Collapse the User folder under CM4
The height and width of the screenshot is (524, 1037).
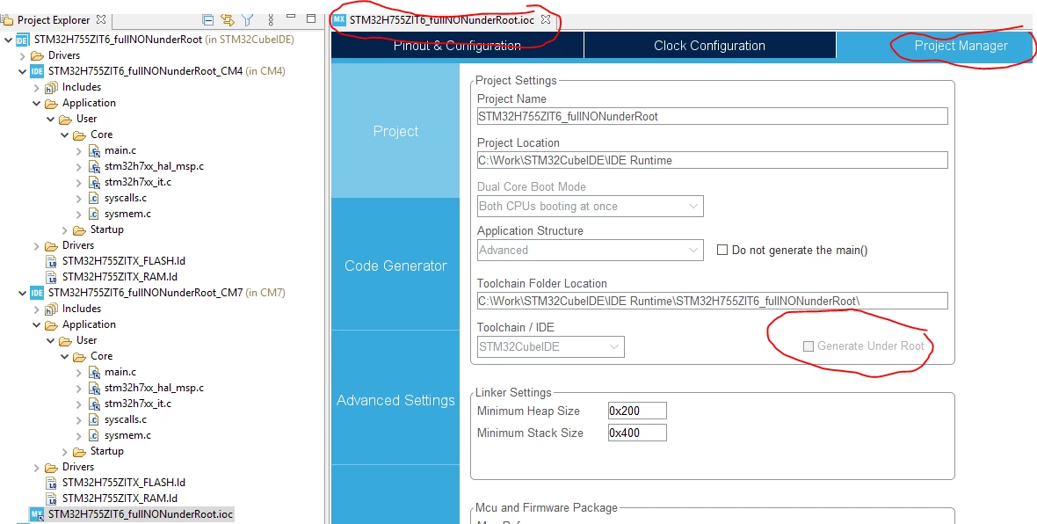click(x=50, y=119)
